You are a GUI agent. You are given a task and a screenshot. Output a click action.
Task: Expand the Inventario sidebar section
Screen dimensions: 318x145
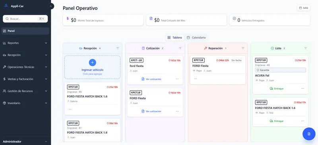pyautogui.click(x=25, y=103)
